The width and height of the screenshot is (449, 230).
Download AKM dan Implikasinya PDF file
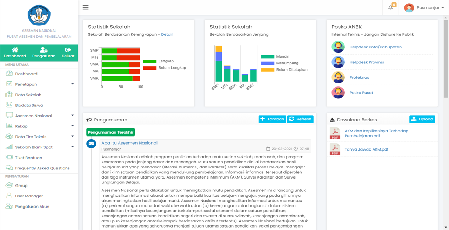[x=376, y=133]
